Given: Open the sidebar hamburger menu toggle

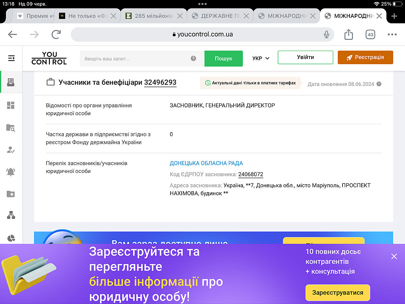Looking at the screenshot, I should pyautogui.click(x=11, y=58).
